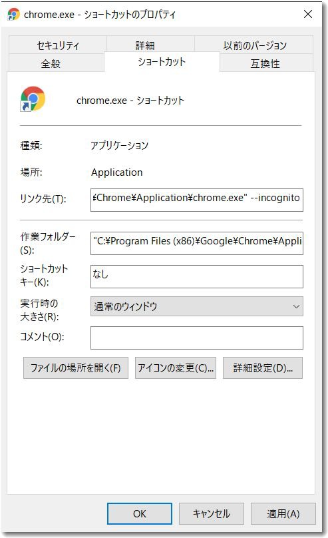Open 詳細設定 advanced settings
Screen dimensions: 328x538
point(263,368)
